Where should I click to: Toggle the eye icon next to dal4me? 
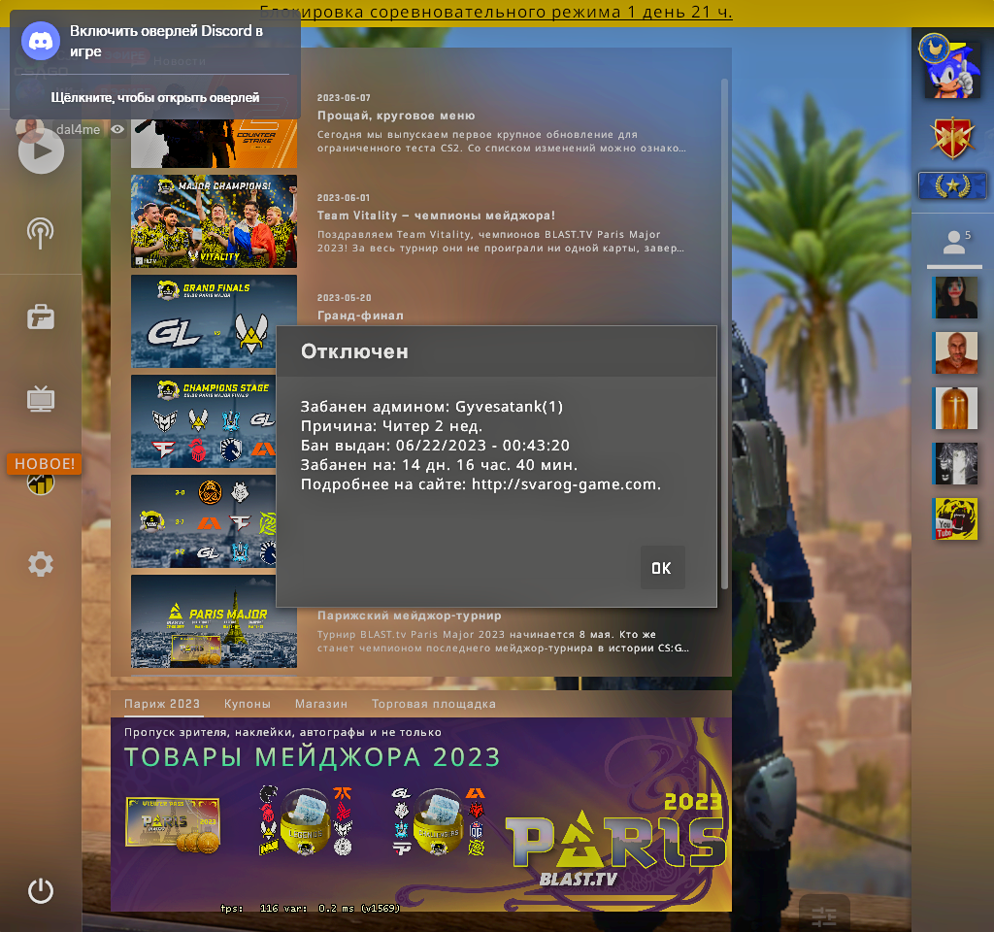[117, 129]
